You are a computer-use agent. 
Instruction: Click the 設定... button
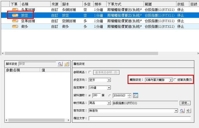[x=185, y=103]
